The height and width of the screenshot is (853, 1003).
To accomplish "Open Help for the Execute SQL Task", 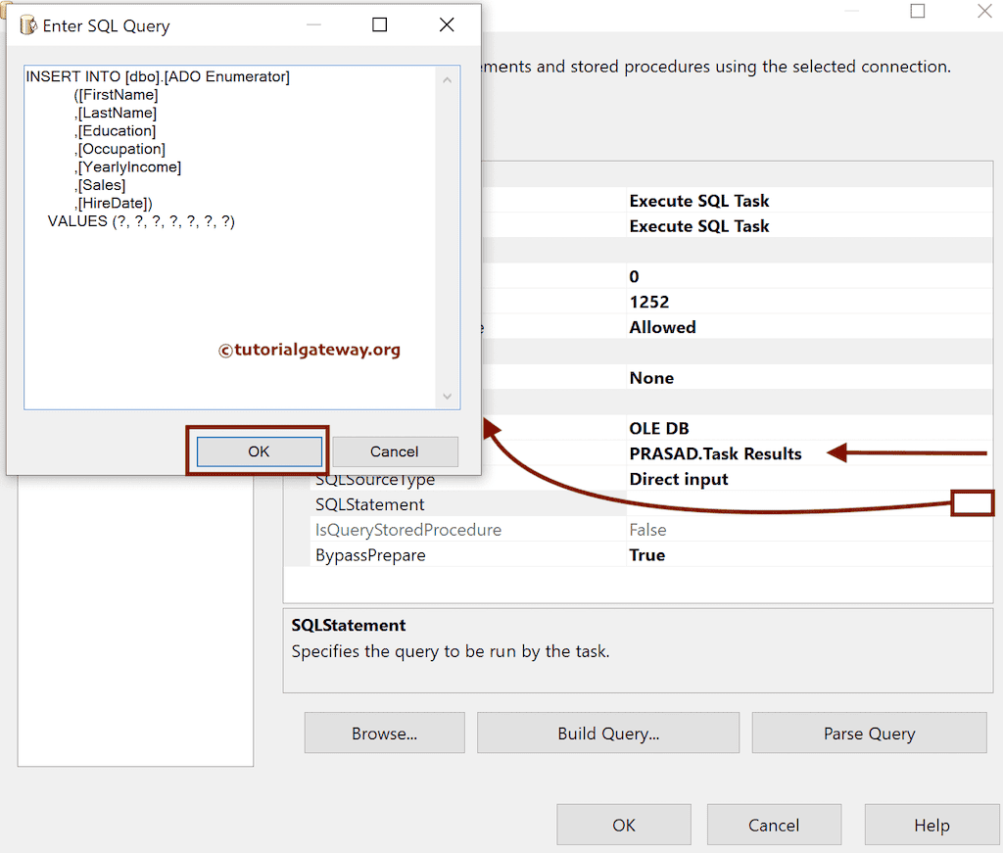I will tap(931, 825).
